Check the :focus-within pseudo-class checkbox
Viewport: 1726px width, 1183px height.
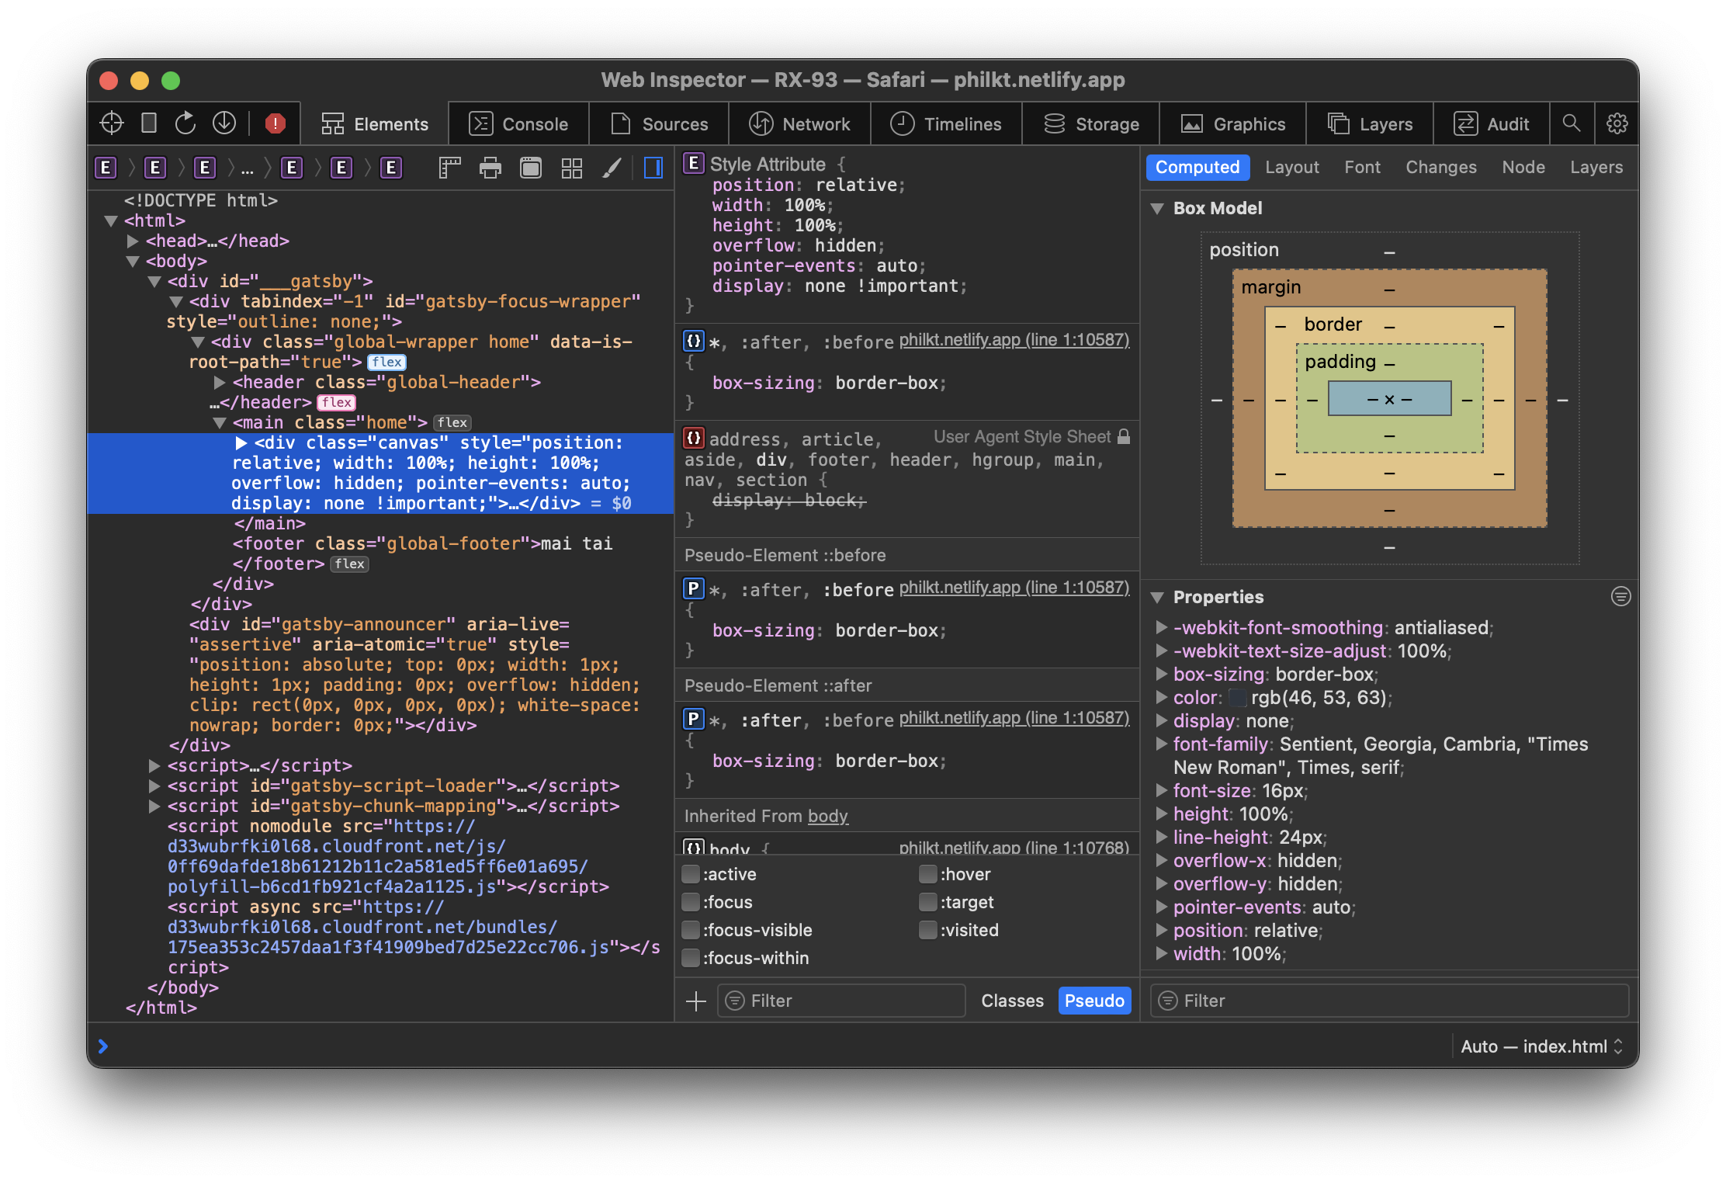(691, 959)
